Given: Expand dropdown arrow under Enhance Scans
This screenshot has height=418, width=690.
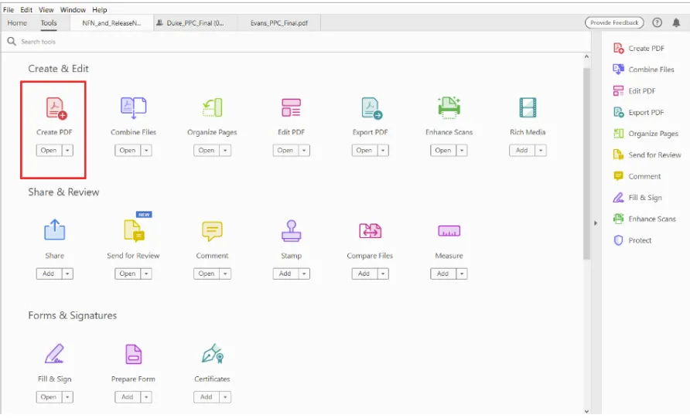Looking at the screenshot, I should coord(462,151).
